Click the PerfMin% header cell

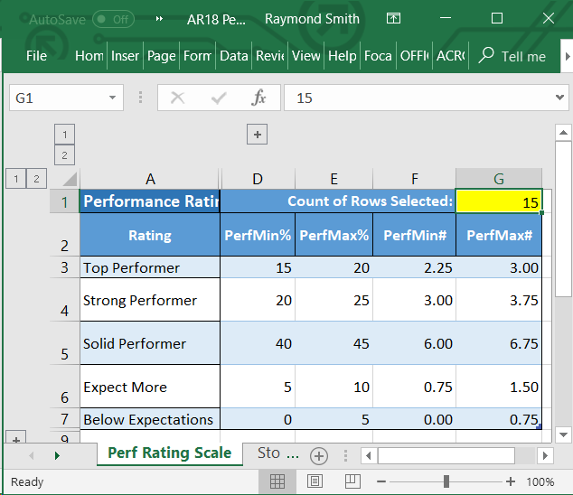(258, 235)
